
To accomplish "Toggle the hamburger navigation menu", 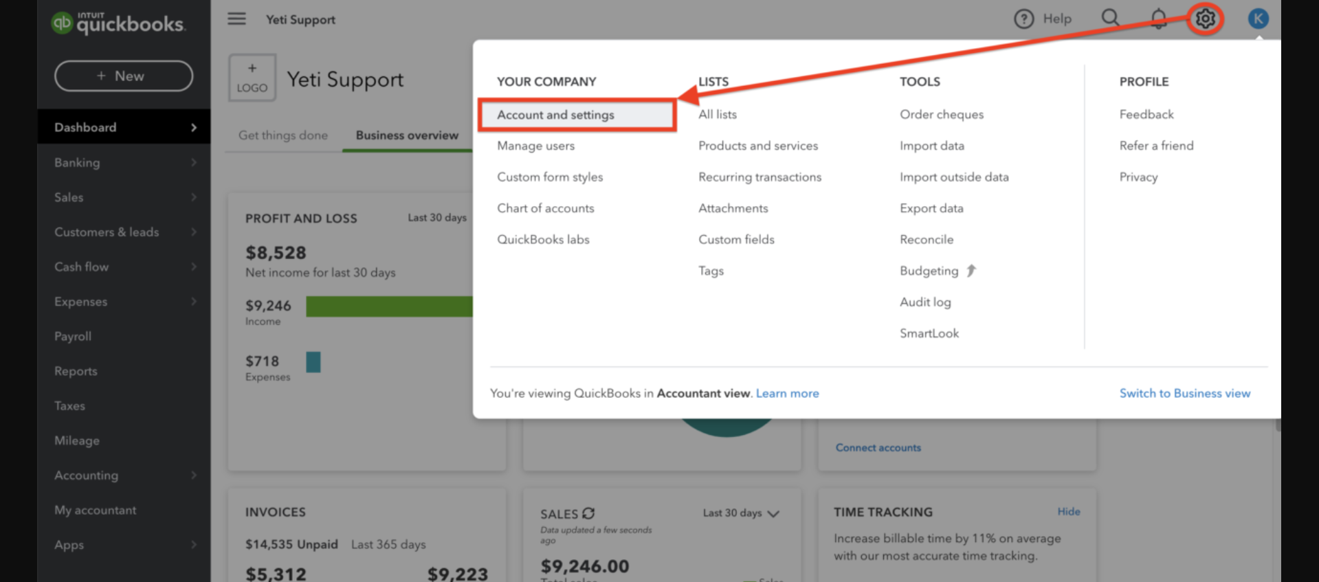I will 236,19.
